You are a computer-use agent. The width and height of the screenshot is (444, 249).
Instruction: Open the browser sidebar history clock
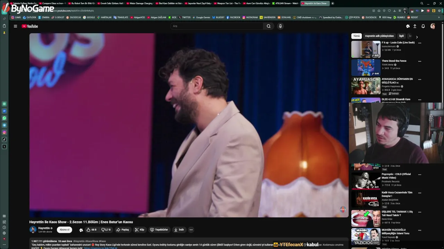click(4, 228)
